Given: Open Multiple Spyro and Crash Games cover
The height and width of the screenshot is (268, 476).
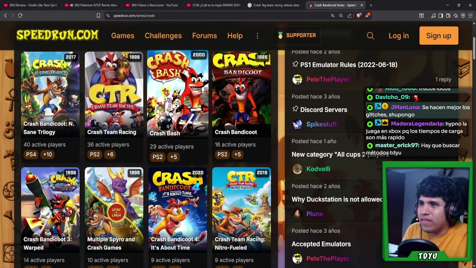Looking at the screenshot, I should click(114, 210).
